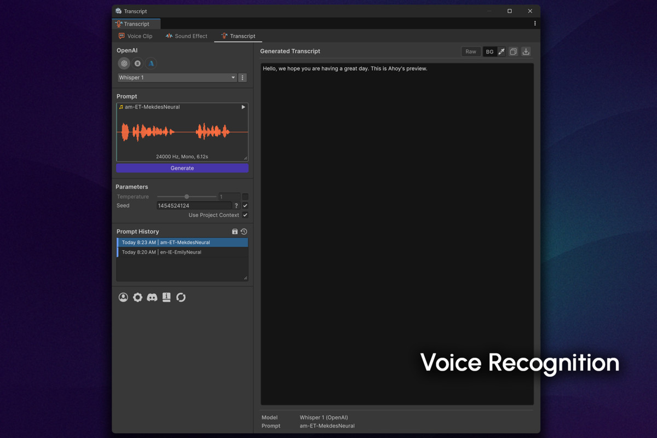Pick background color with the eyedropper icon
The width and height of the screenshot is (657, 438).
point(502,51)
